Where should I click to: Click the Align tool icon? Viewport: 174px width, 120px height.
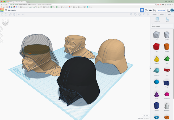click(x=144, y=14)
